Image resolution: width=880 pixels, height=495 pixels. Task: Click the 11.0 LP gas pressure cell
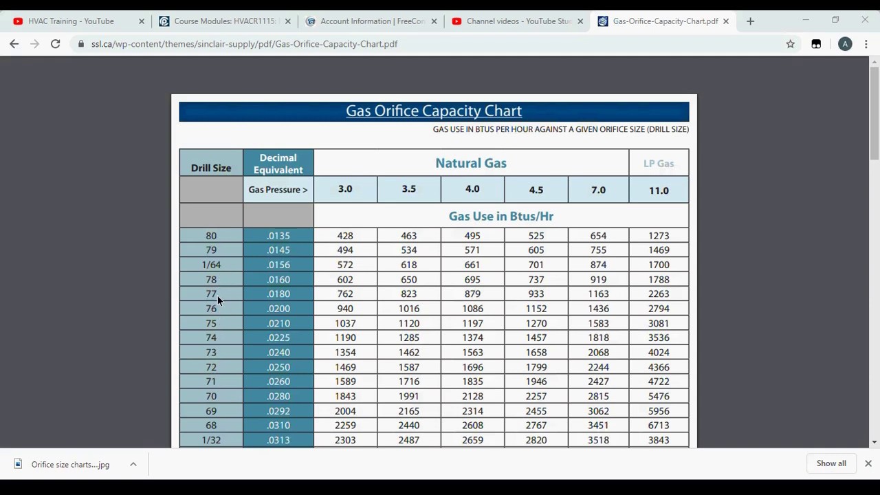click(x=659, y=190)
